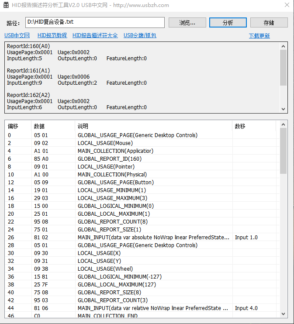Click scroll down arrow of descriptor list
Screen dimensions: 294x324
click(x=284, y=314)
